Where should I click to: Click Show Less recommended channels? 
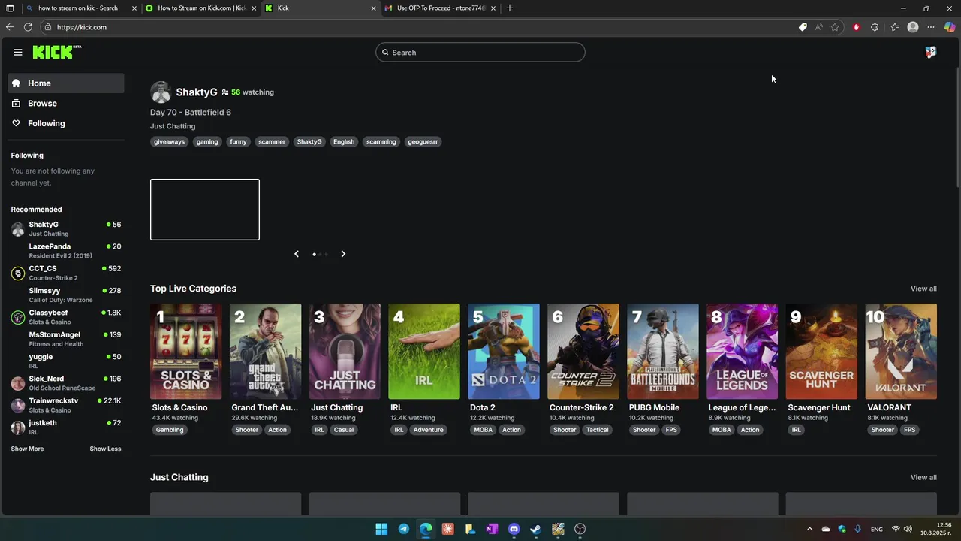105,449
